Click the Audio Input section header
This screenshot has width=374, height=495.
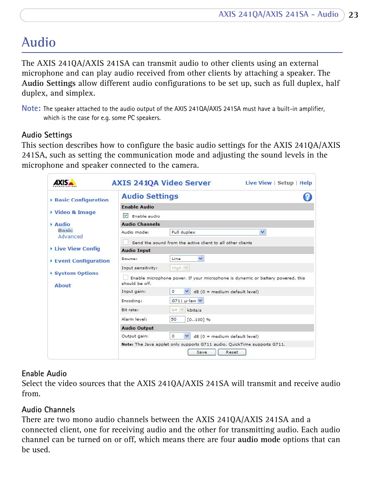click(x=217, y=250)
